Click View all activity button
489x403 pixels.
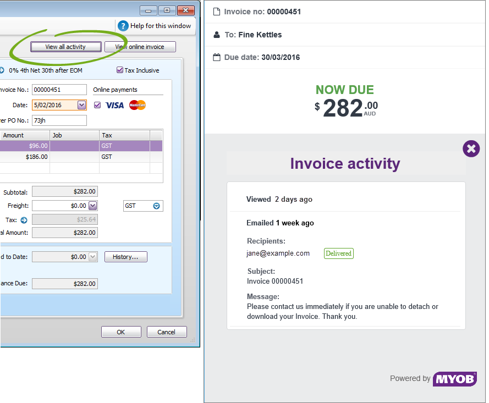pyautogui.click(x=65, y=47)
